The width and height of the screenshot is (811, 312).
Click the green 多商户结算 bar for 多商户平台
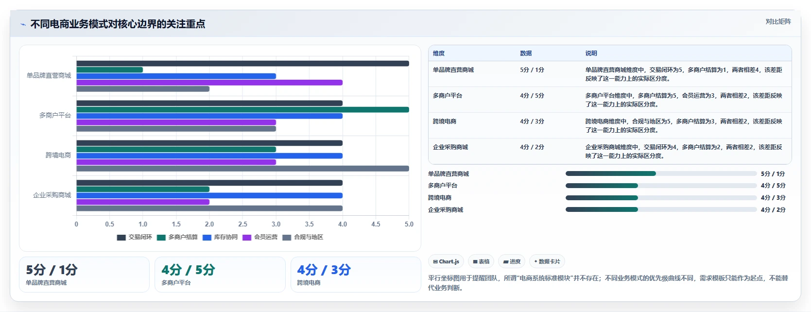tap(242, 109)
